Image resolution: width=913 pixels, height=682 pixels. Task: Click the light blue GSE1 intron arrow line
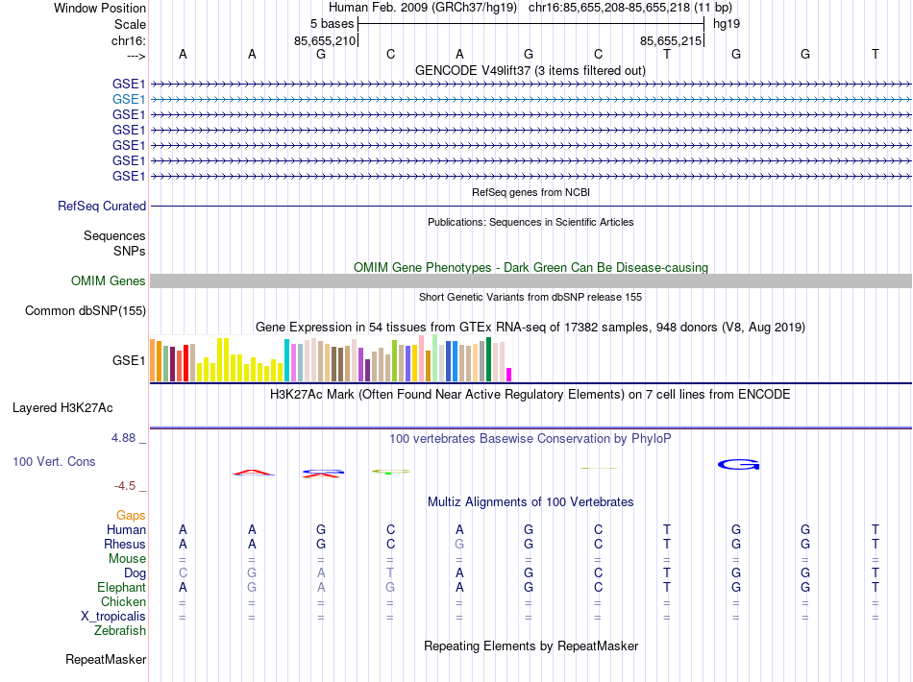[x=531, y=100]
